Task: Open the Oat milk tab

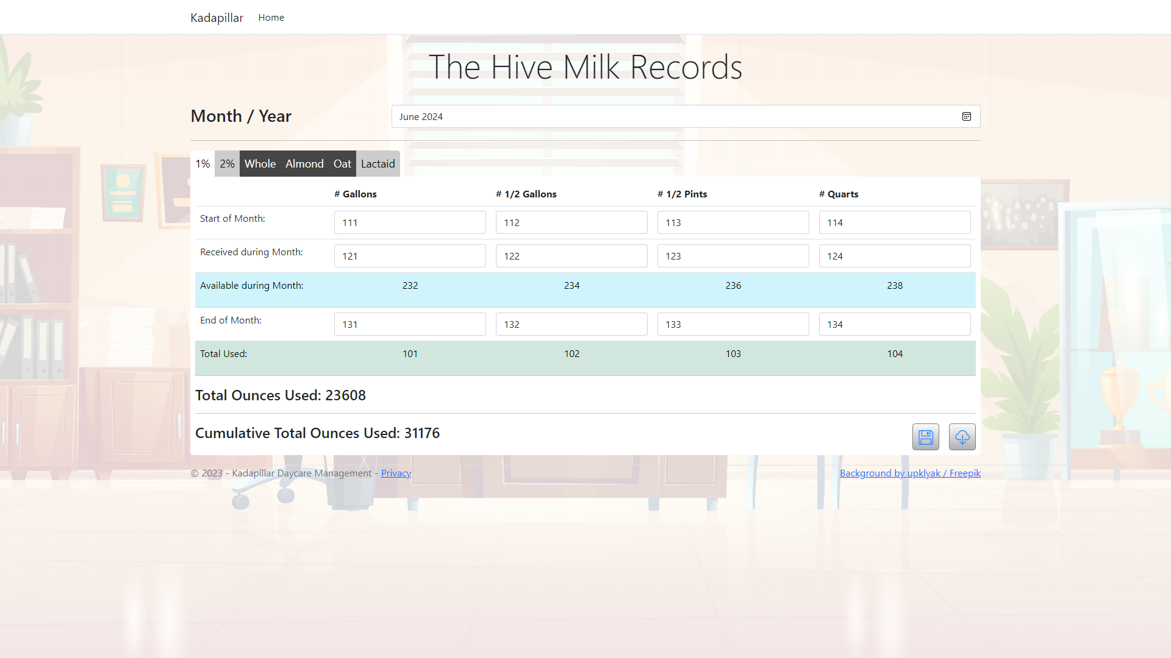Action: [x=342, y=164]
